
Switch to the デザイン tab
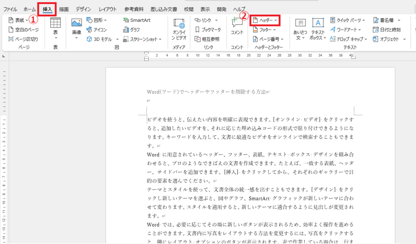tap(83, 9)
